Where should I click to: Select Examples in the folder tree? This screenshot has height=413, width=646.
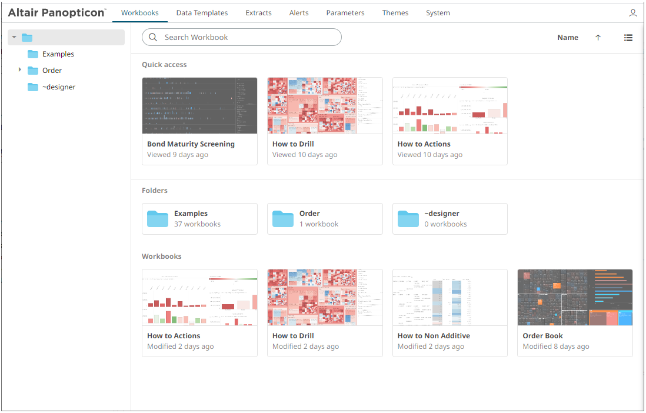click(x=58, y=54)
